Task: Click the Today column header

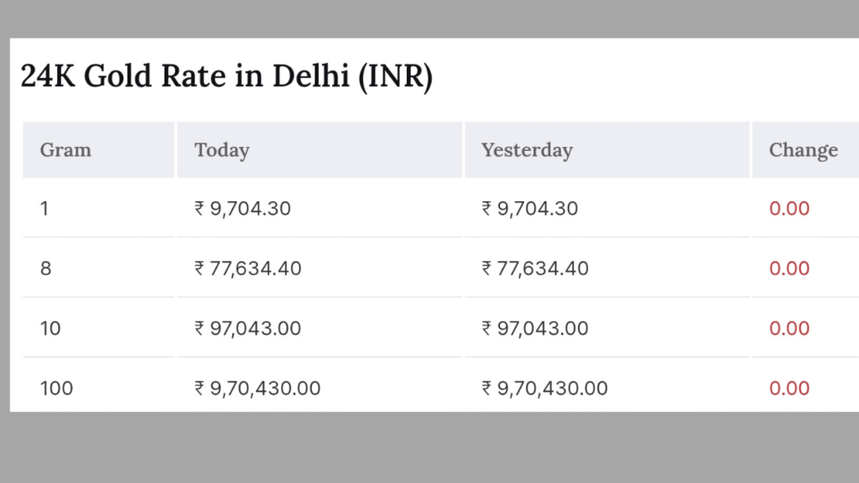Action: [221, 150]
